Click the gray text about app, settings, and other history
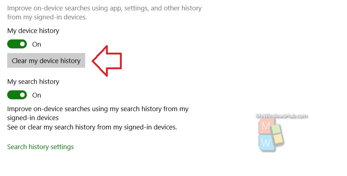347x176 pixels. pyautogui.click(x=105, y=8)
